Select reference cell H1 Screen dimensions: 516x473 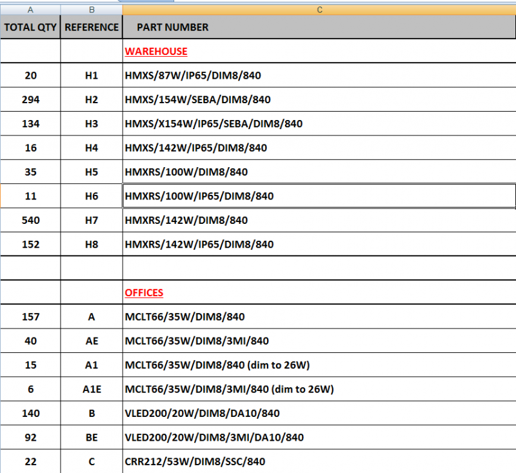click(92, 75)
